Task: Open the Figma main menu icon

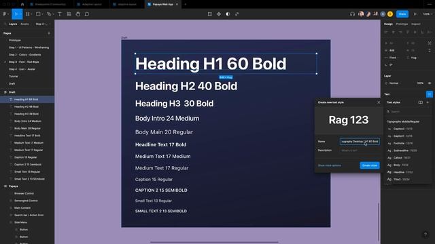Action: (5, 14)
